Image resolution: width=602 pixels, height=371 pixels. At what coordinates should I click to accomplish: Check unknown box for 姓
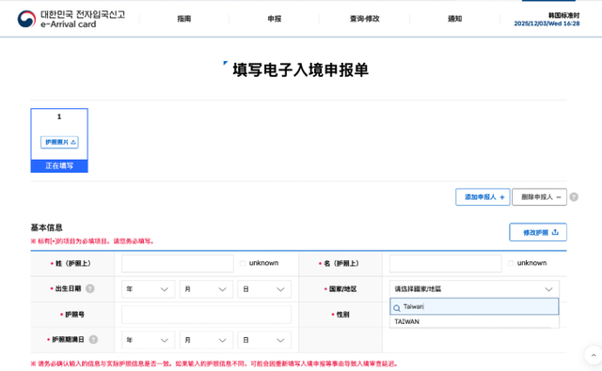pyautogui.click(x=243, y=263)
